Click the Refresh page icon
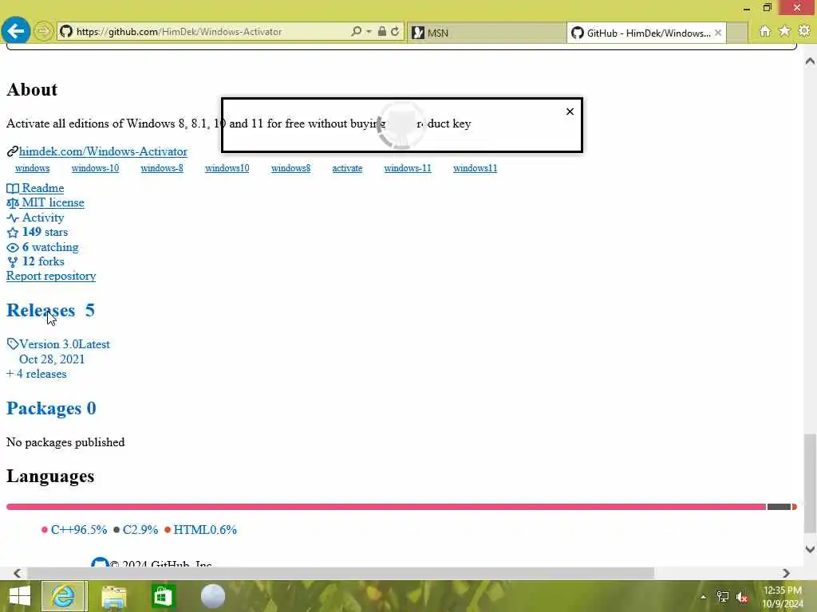This screenshot has width=817, height=612. coord(395,31)
